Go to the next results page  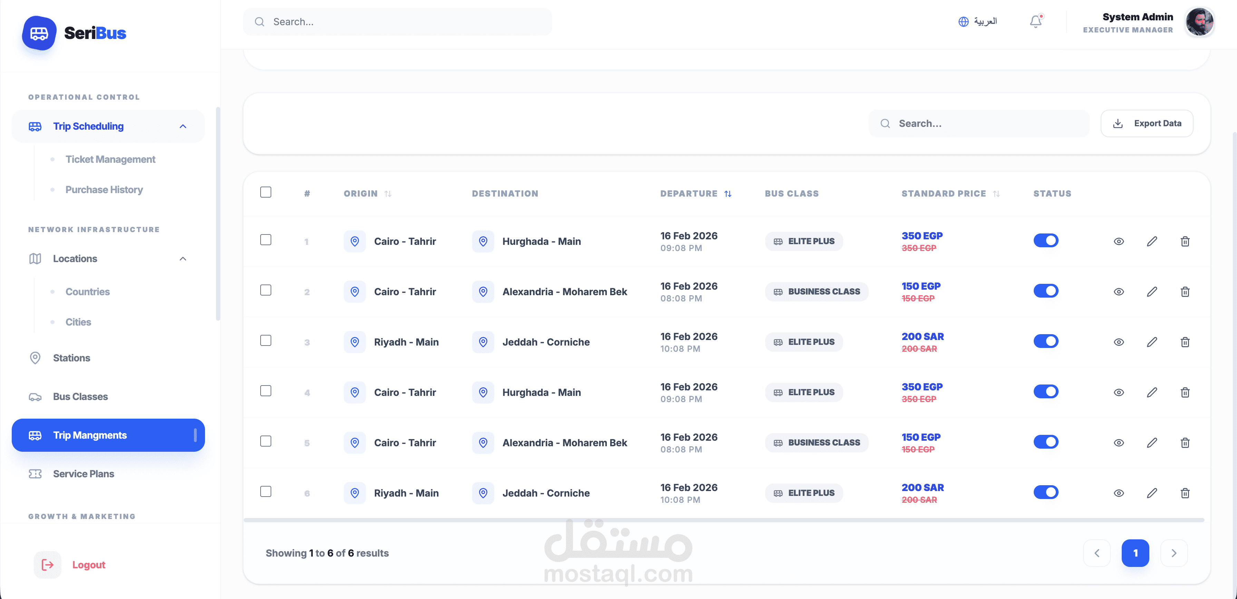(x=1173, y=553)
